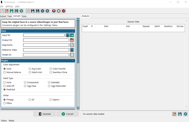This screenshot has width=189, height=122.
Task: Switch to the Extract tab
Action: coord(3,16)
